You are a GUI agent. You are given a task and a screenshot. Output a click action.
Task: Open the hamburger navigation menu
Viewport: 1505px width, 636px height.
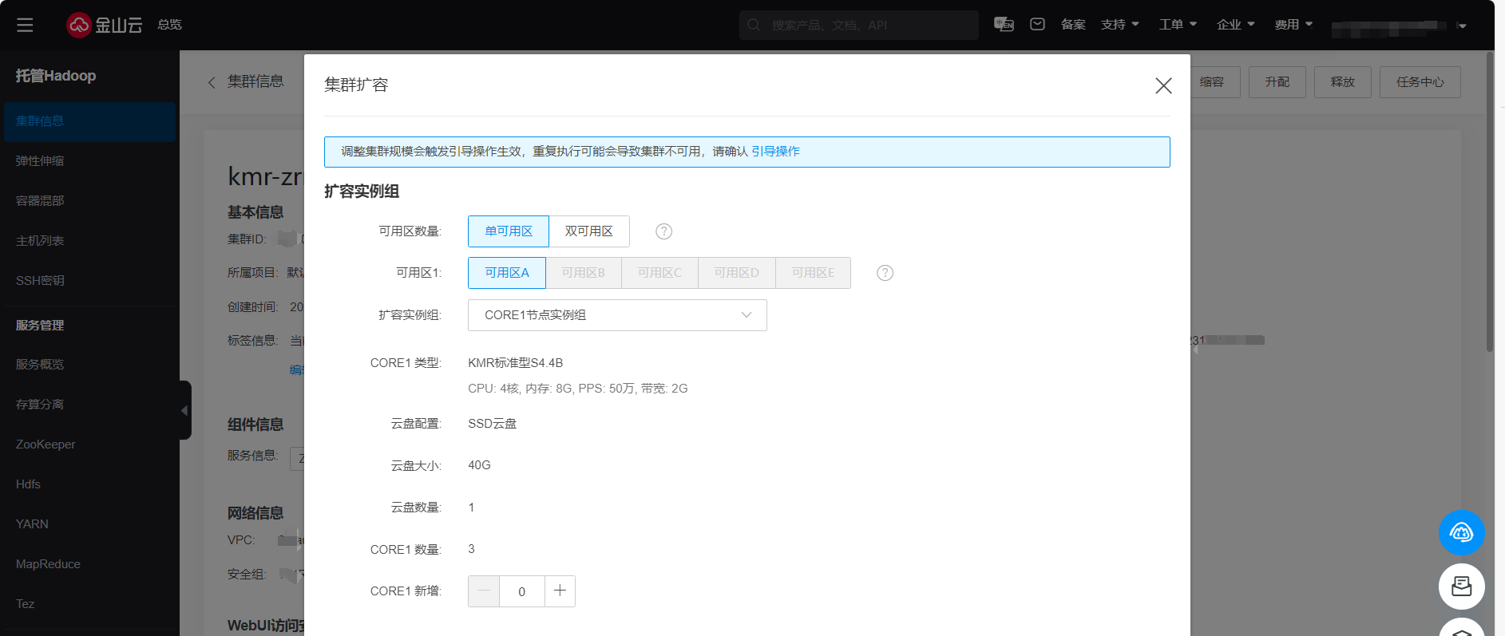pos(25,25)
